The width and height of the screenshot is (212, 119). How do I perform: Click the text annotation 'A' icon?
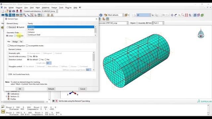(32, 15)
